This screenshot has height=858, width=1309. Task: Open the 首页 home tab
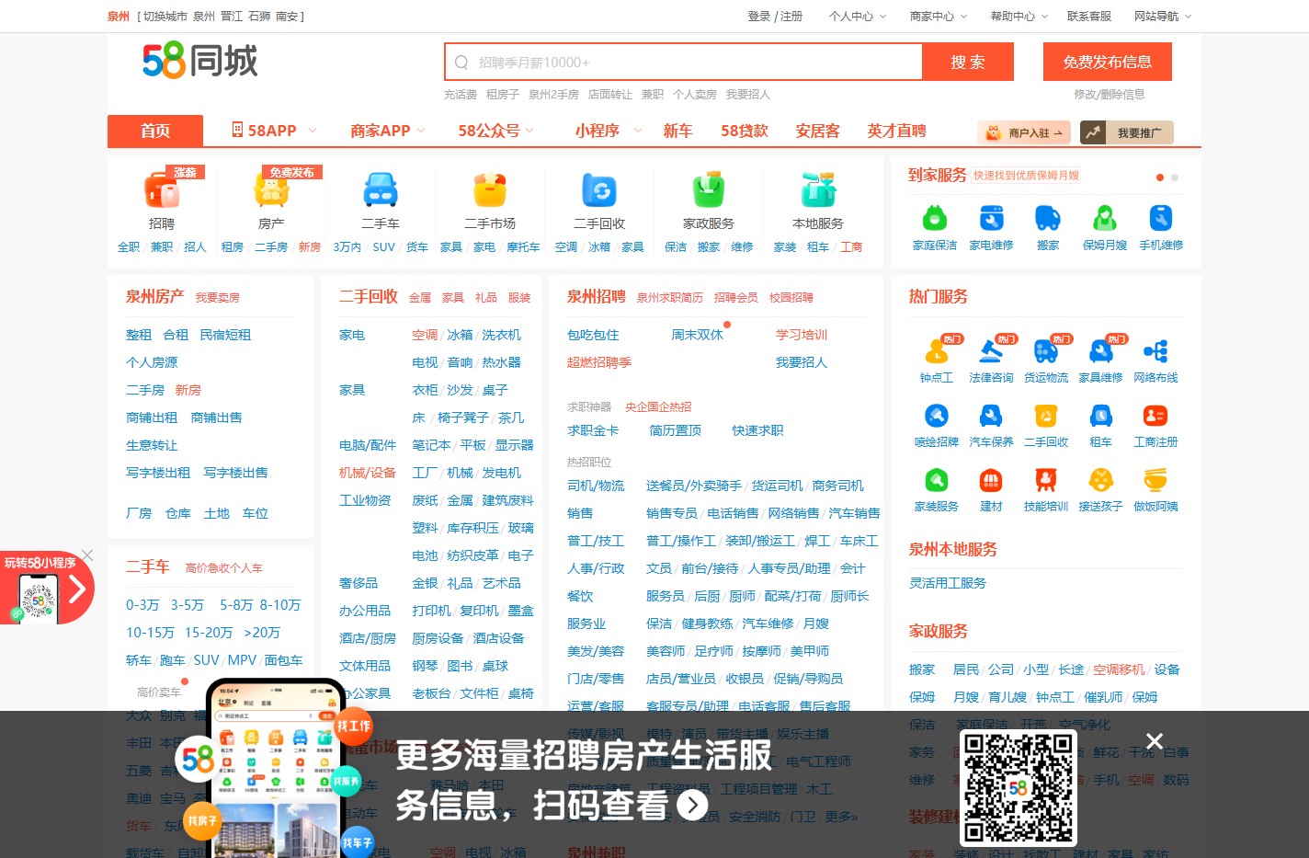155,131
